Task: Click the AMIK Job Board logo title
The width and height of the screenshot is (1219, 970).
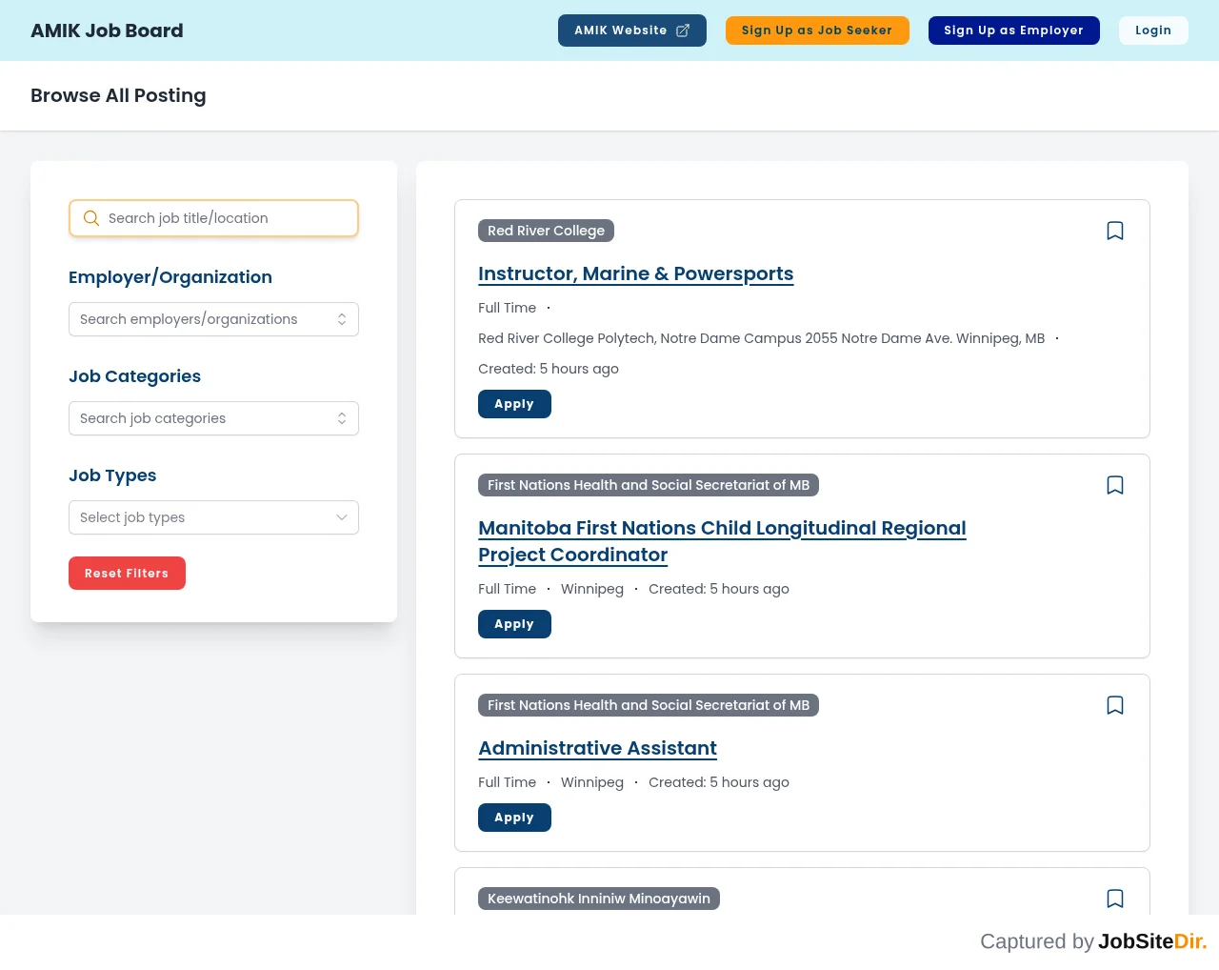Action: pyautogui.click(x=107, y=30)
